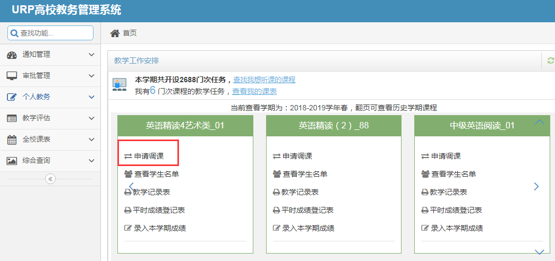Click 录入本学期成绩 in 中级英语阅读_01 card

pyautogui.click(x=457, y=228)
